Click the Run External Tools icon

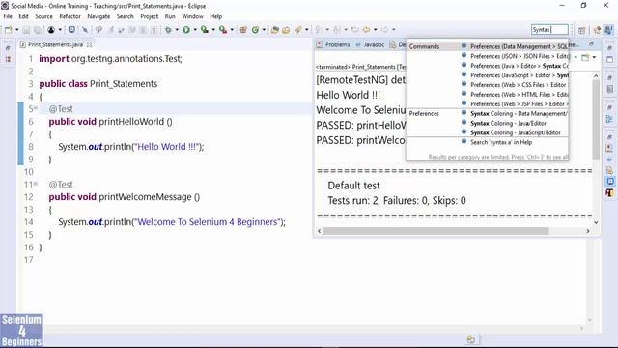[x=223, y=30]
